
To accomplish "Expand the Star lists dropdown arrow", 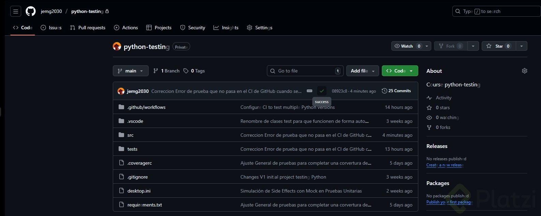I will tap(521, 46).
